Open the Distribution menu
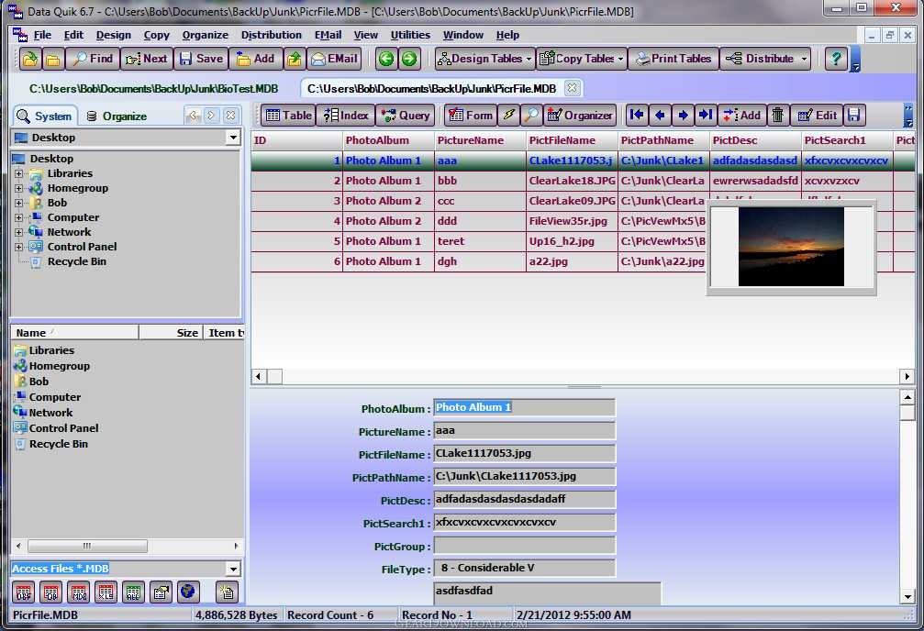Viewport: 924px width, 631px height. [x=271, y=36]
